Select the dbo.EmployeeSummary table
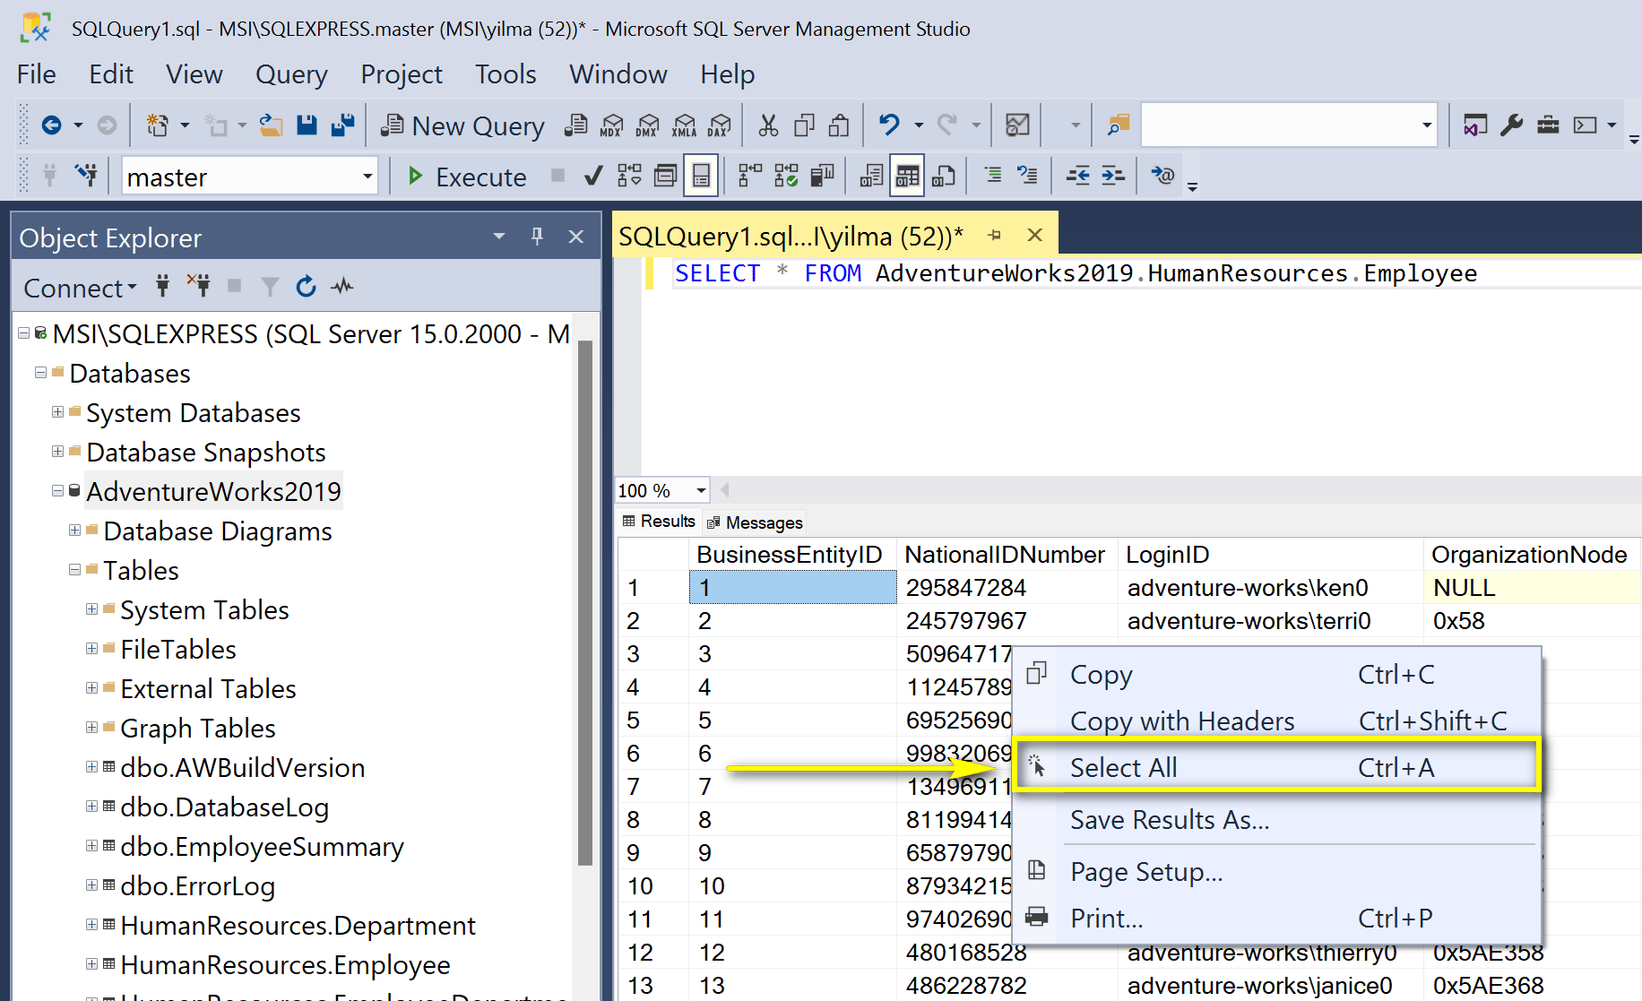1642x1001 pixels. tap(262, 847)
